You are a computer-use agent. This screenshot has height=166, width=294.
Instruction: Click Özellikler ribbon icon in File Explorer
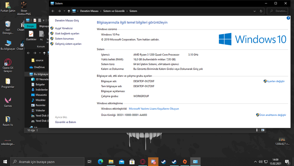point(31,36)
